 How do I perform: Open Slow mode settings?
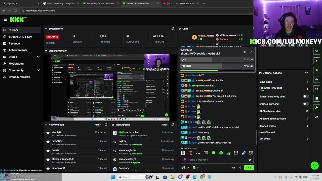point(284,82)
